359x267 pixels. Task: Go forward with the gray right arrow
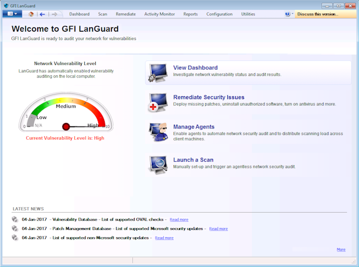coord(54,14)
